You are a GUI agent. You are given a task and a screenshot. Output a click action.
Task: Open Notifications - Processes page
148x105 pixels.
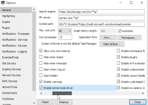16,34
